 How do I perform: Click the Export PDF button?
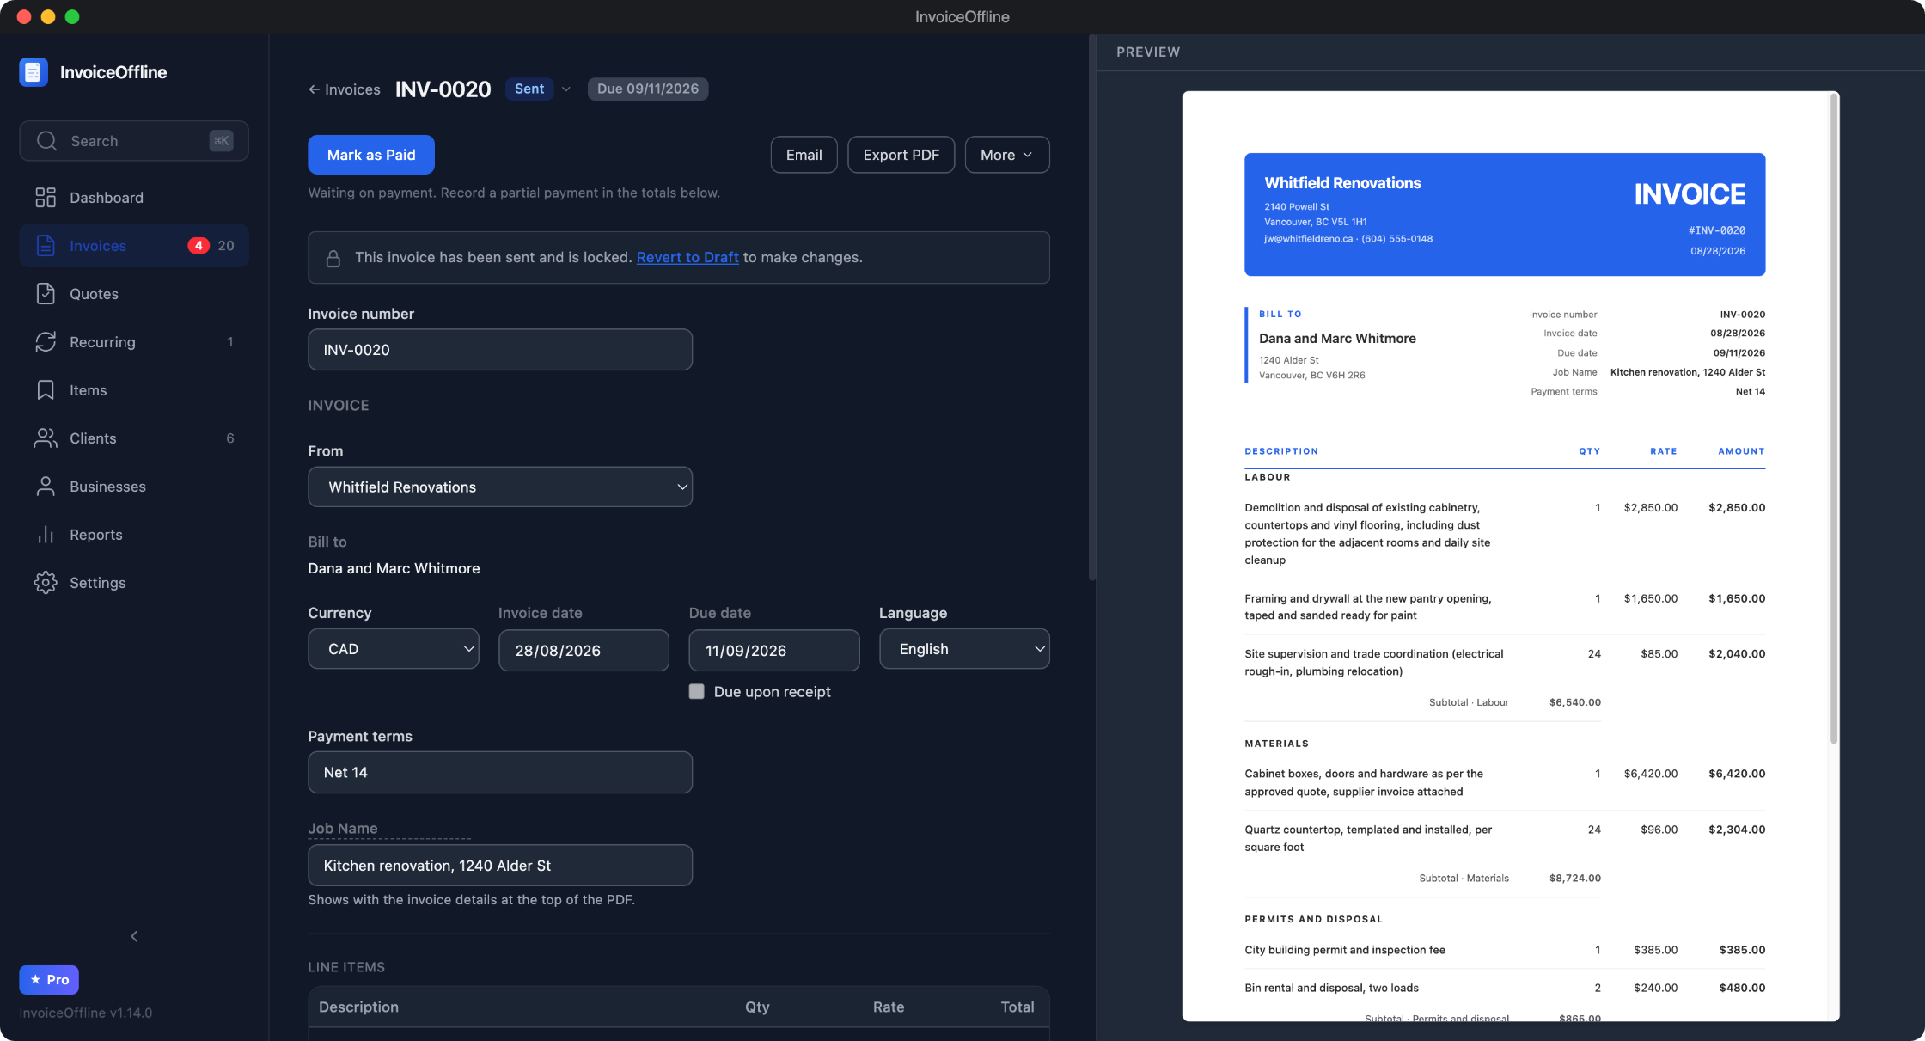tap(901, 155)
